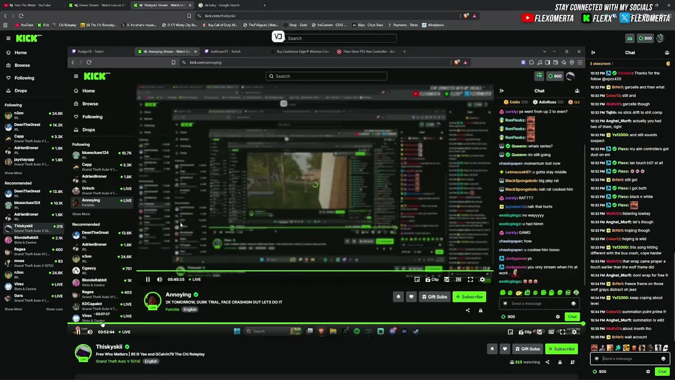675x380 pixels.
Task: Collapse the outer Kick sidebar menu
Action: [x=8, y=38]
